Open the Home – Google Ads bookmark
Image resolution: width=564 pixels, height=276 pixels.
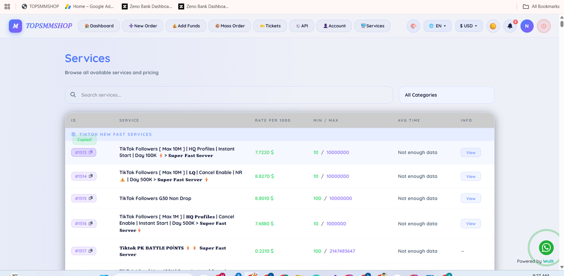[x=90, y=6]
